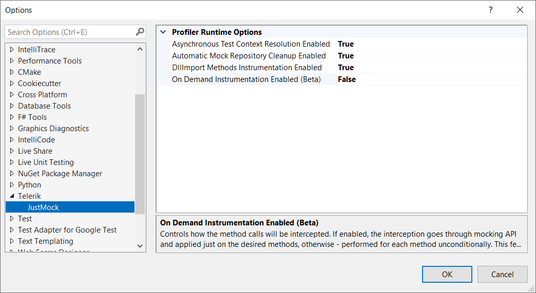Screen dimensions: 536x293
Task: Expand the Python options node
Action: (x=12, y=185)
